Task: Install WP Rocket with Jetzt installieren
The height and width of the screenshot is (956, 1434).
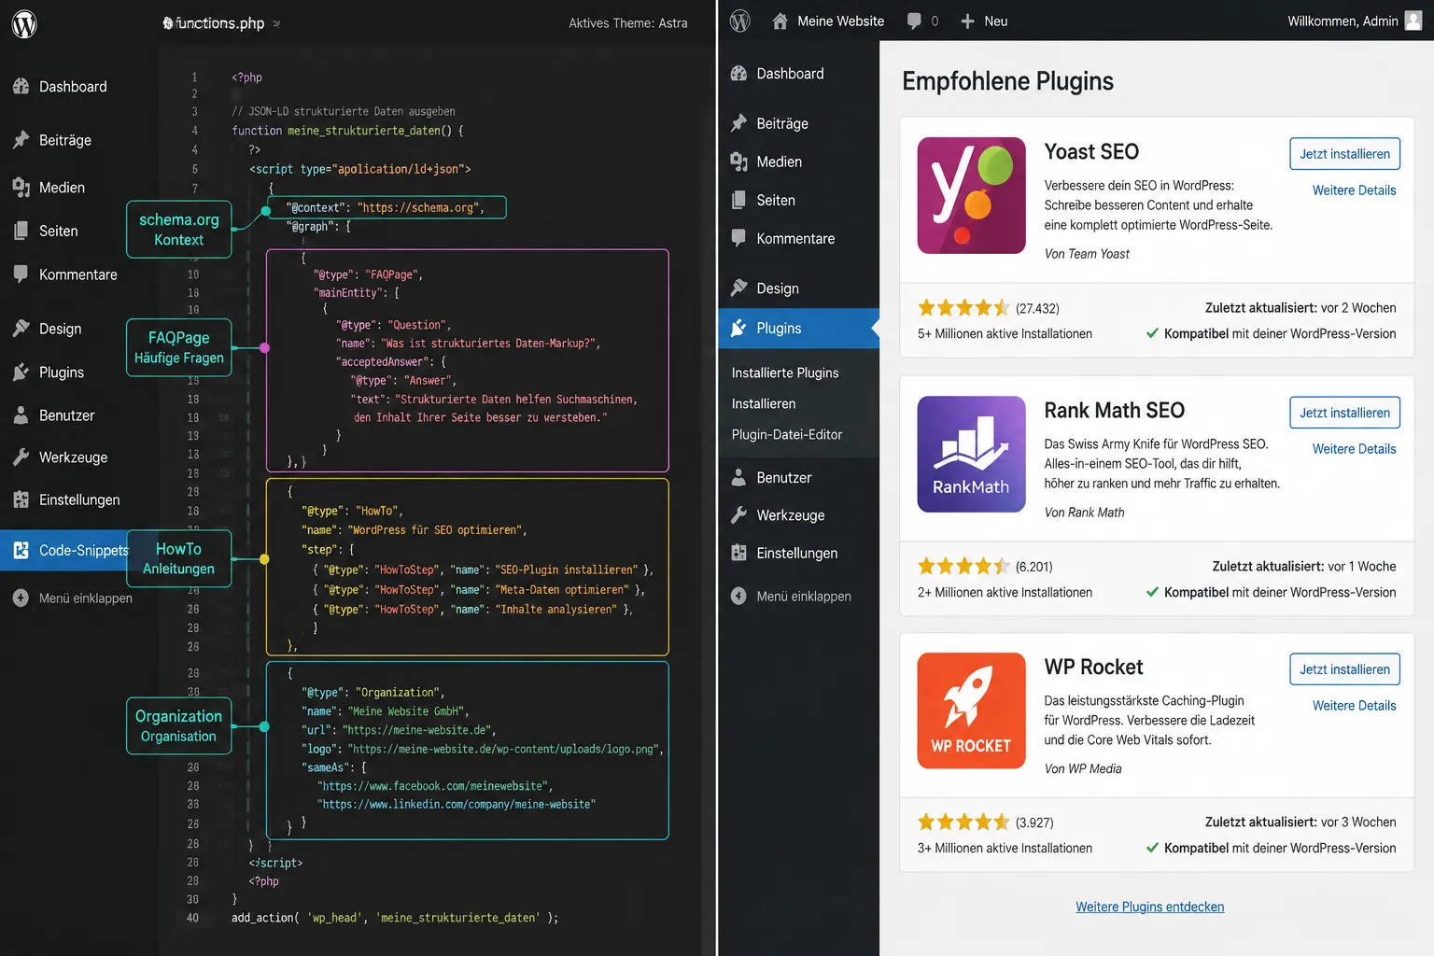Action: [1344, 669]
